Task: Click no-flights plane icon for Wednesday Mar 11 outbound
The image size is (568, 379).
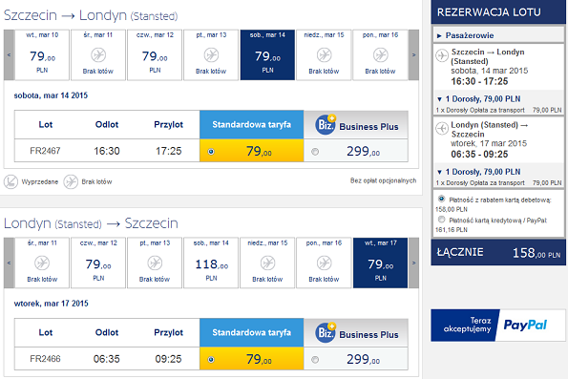Action: coord(98,55)
